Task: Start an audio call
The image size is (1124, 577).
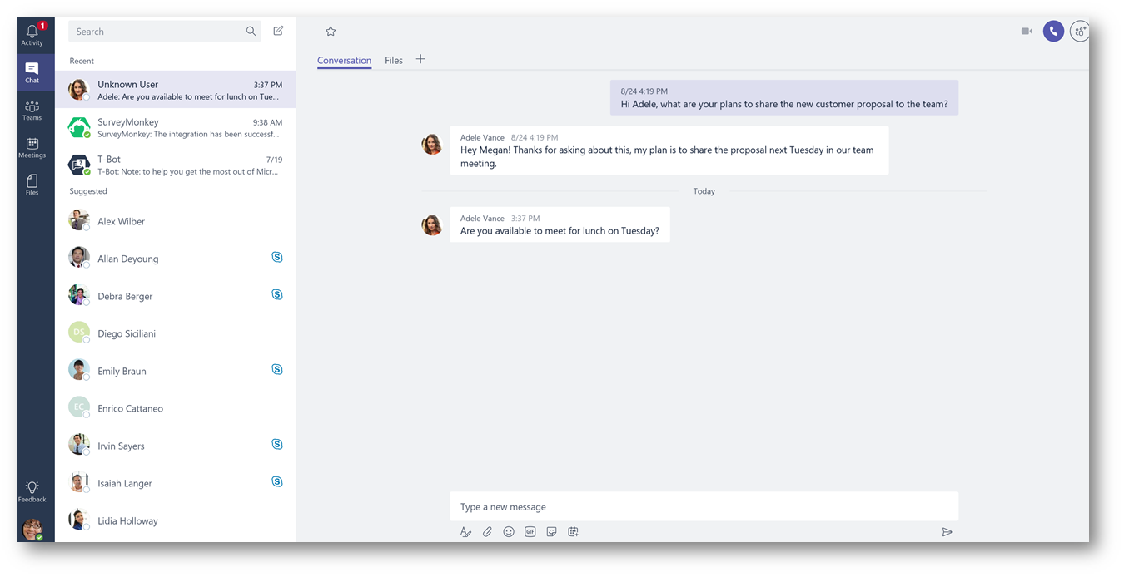Action: pyautogui.click(x=1053, y=31)
